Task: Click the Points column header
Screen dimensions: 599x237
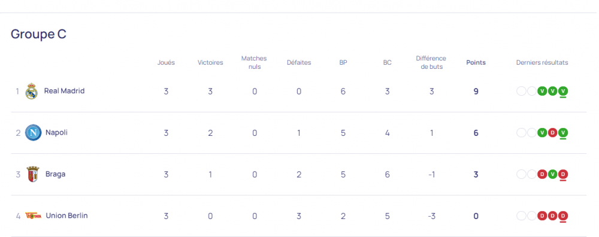Action: tap(476, 63)
